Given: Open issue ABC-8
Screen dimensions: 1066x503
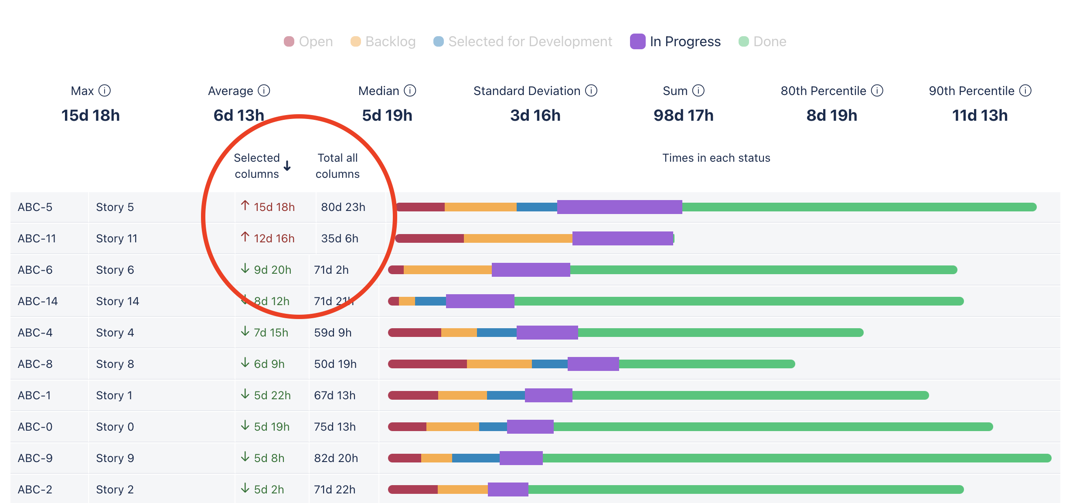Looking at the screenshot, I should pyautogui.click(x=35, y=364).
